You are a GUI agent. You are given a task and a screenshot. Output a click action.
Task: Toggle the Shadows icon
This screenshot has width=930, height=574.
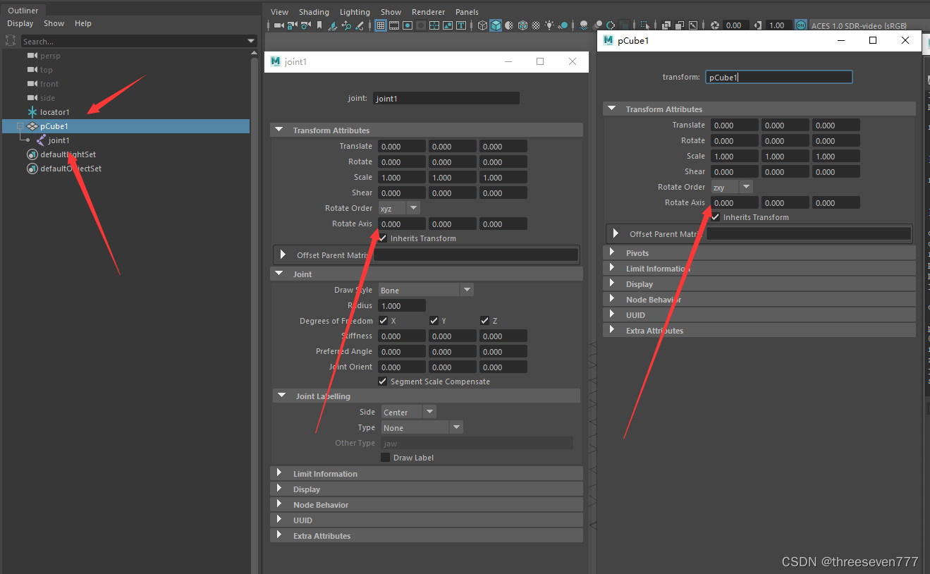click(x=562, y=25)
